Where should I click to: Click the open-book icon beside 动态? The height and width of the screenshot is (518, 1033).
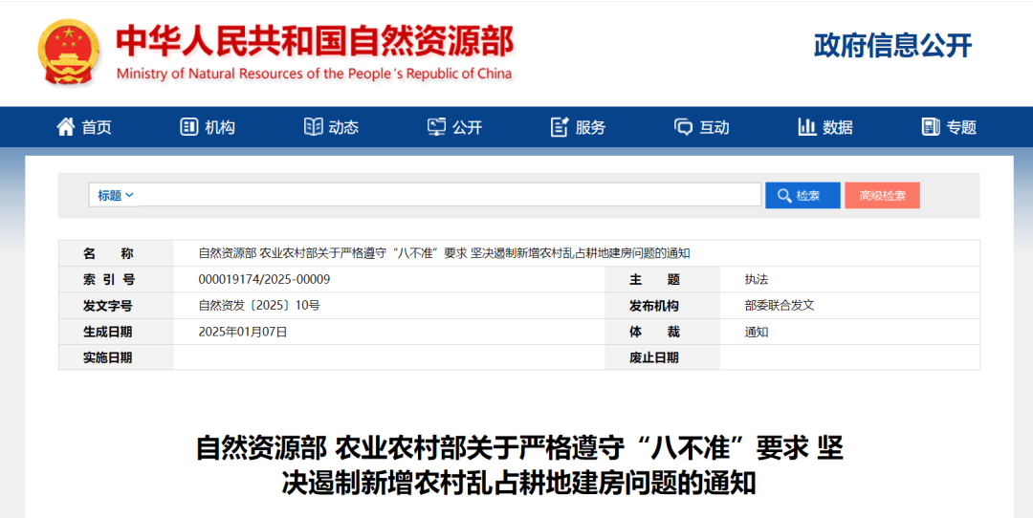click(313, 127)
